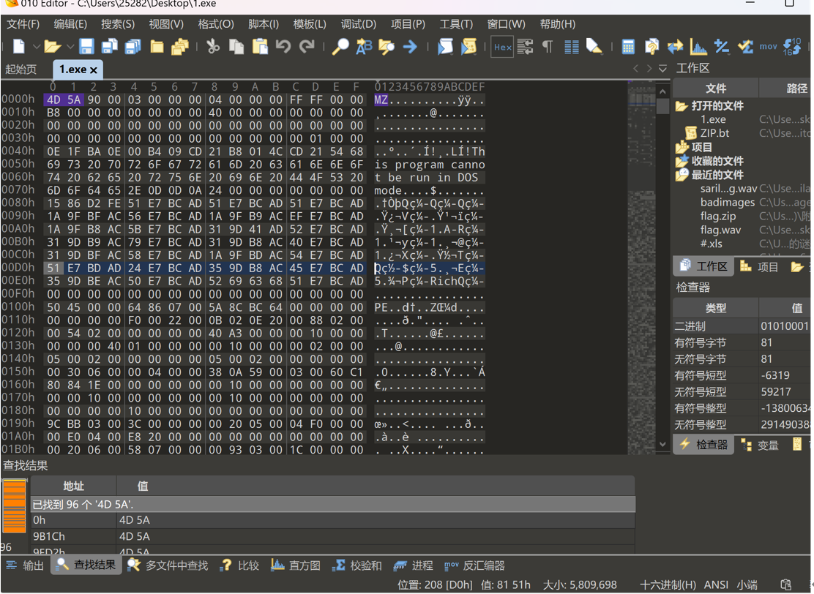Open ZIP.bt in the workspace list

pos(714,133)
